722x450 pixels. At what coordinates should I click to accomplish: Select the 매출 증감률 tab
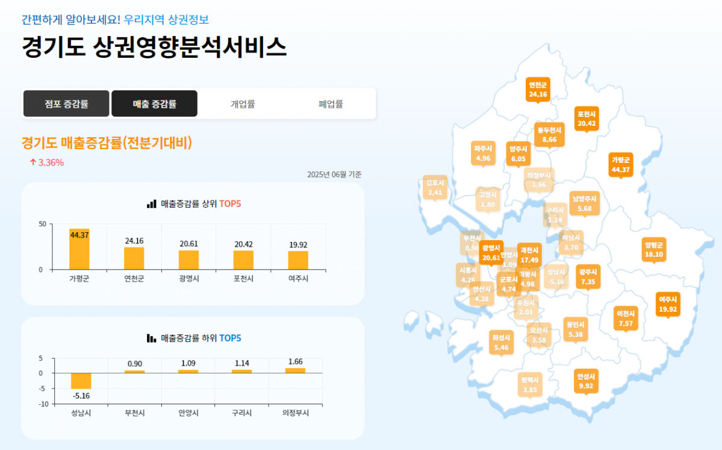coord(154,103)
